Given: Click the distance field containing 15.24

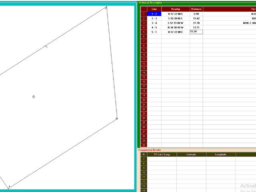Looking at the screenshot, I should coord(196,32).
